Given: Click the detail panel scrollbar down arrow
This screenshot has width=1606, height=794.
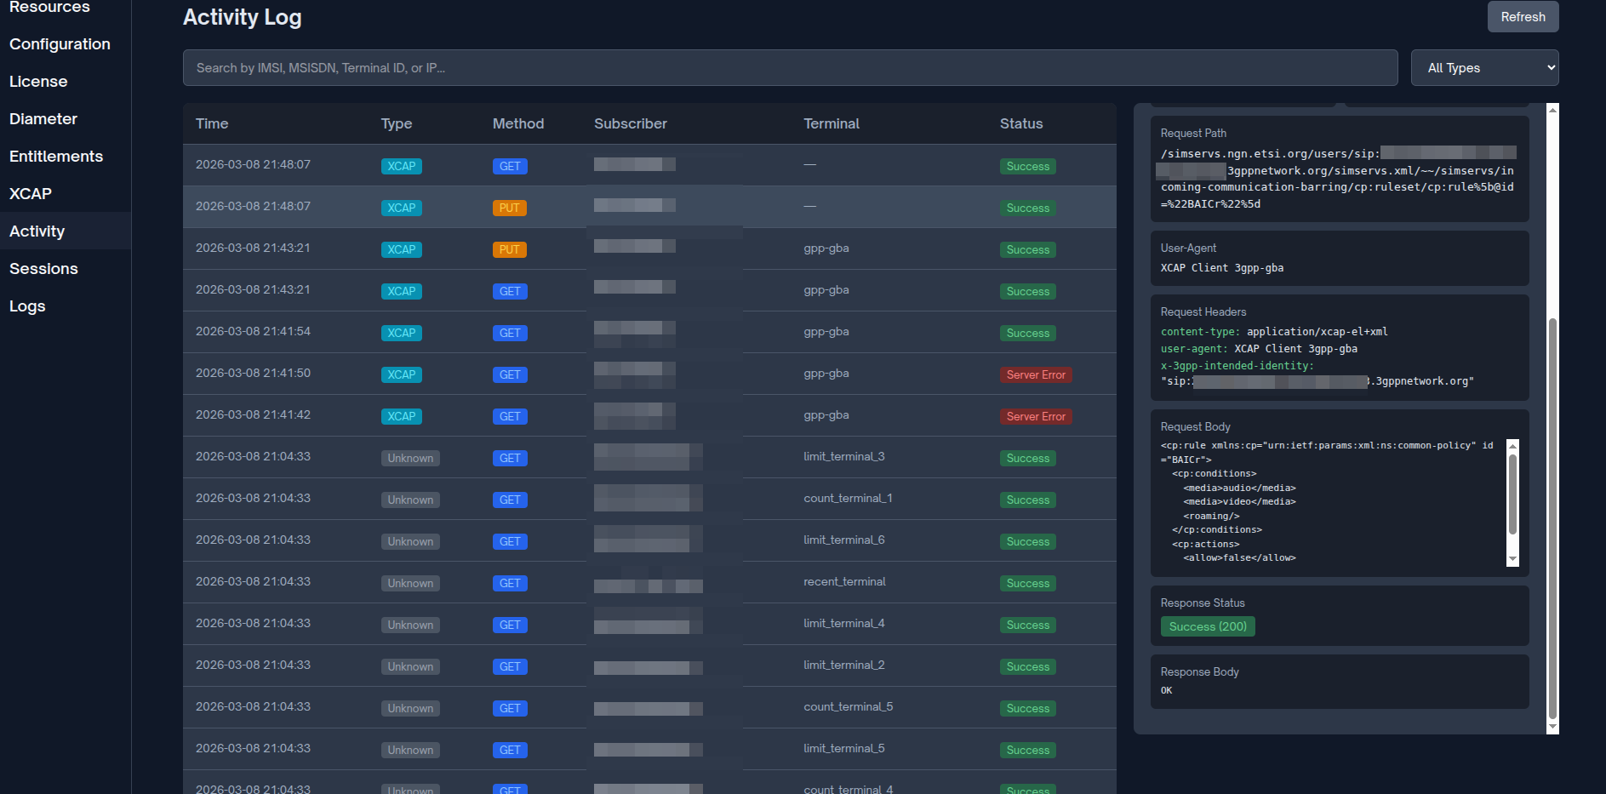Looking at the screenshot, I should click(1552, 727).
